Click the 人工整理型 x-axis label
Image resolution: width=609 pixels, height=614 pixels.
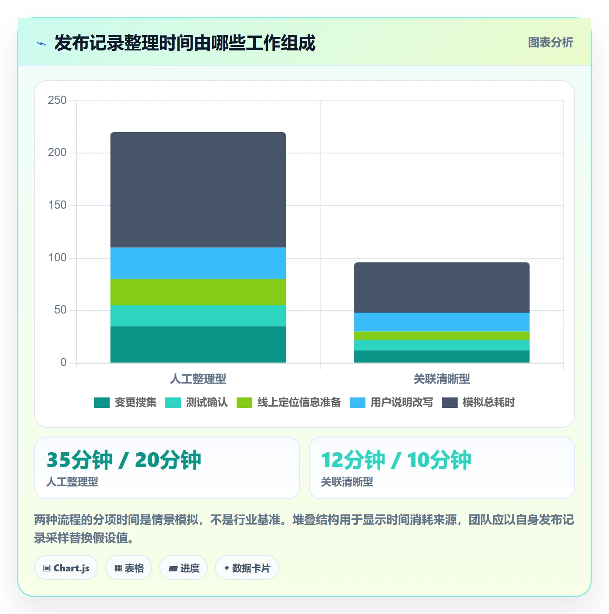[x=198, y=379]
